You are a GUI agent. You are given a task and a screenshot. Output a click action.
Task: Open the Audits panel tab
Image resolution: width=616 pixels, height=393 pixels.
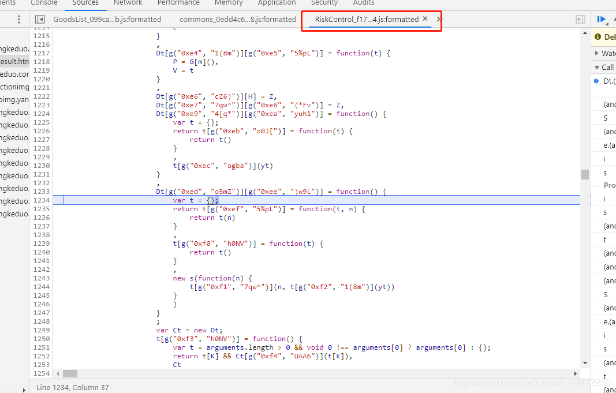tap(363, 3)
